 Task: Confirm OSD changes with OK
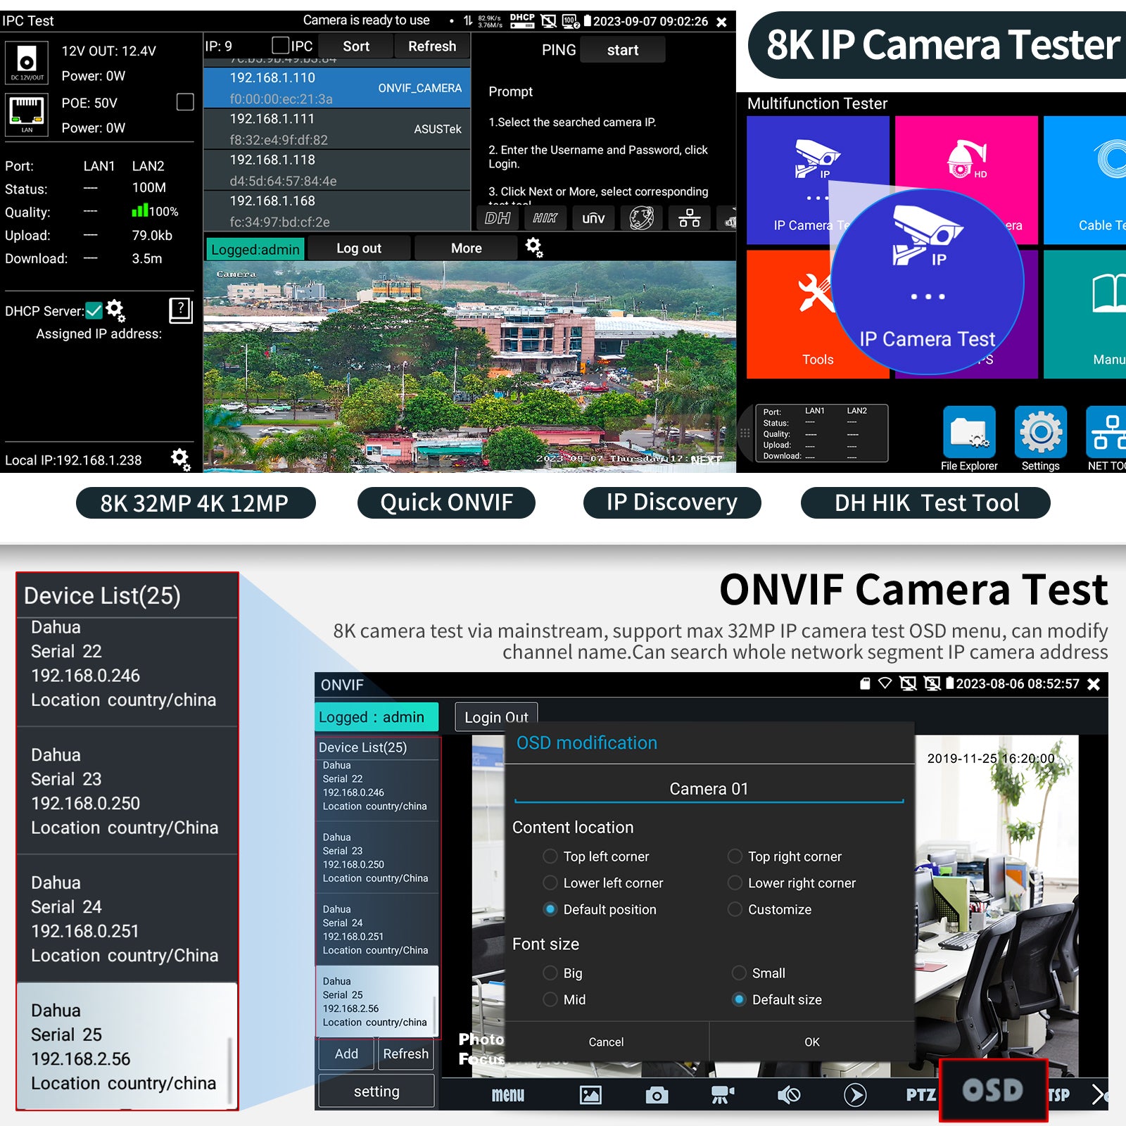[811, 1042]
